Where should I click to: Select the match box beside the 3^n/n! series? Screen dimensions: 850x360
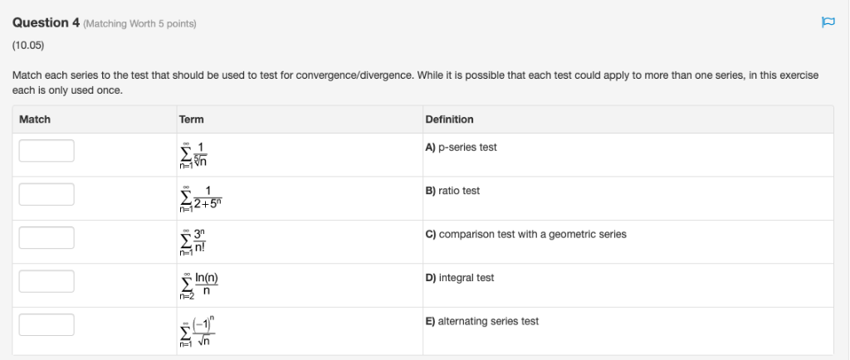pyautogui.click(x=46, y=238)
